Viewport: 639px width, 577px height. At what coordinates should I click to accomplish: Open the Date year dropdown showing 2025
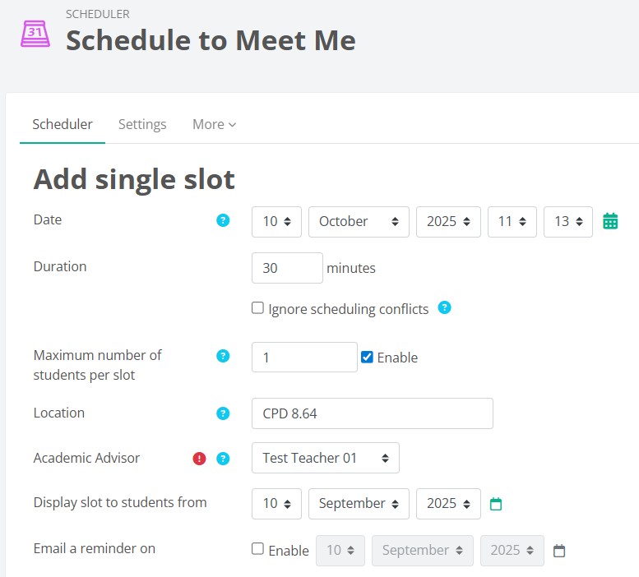click(448, 221)
